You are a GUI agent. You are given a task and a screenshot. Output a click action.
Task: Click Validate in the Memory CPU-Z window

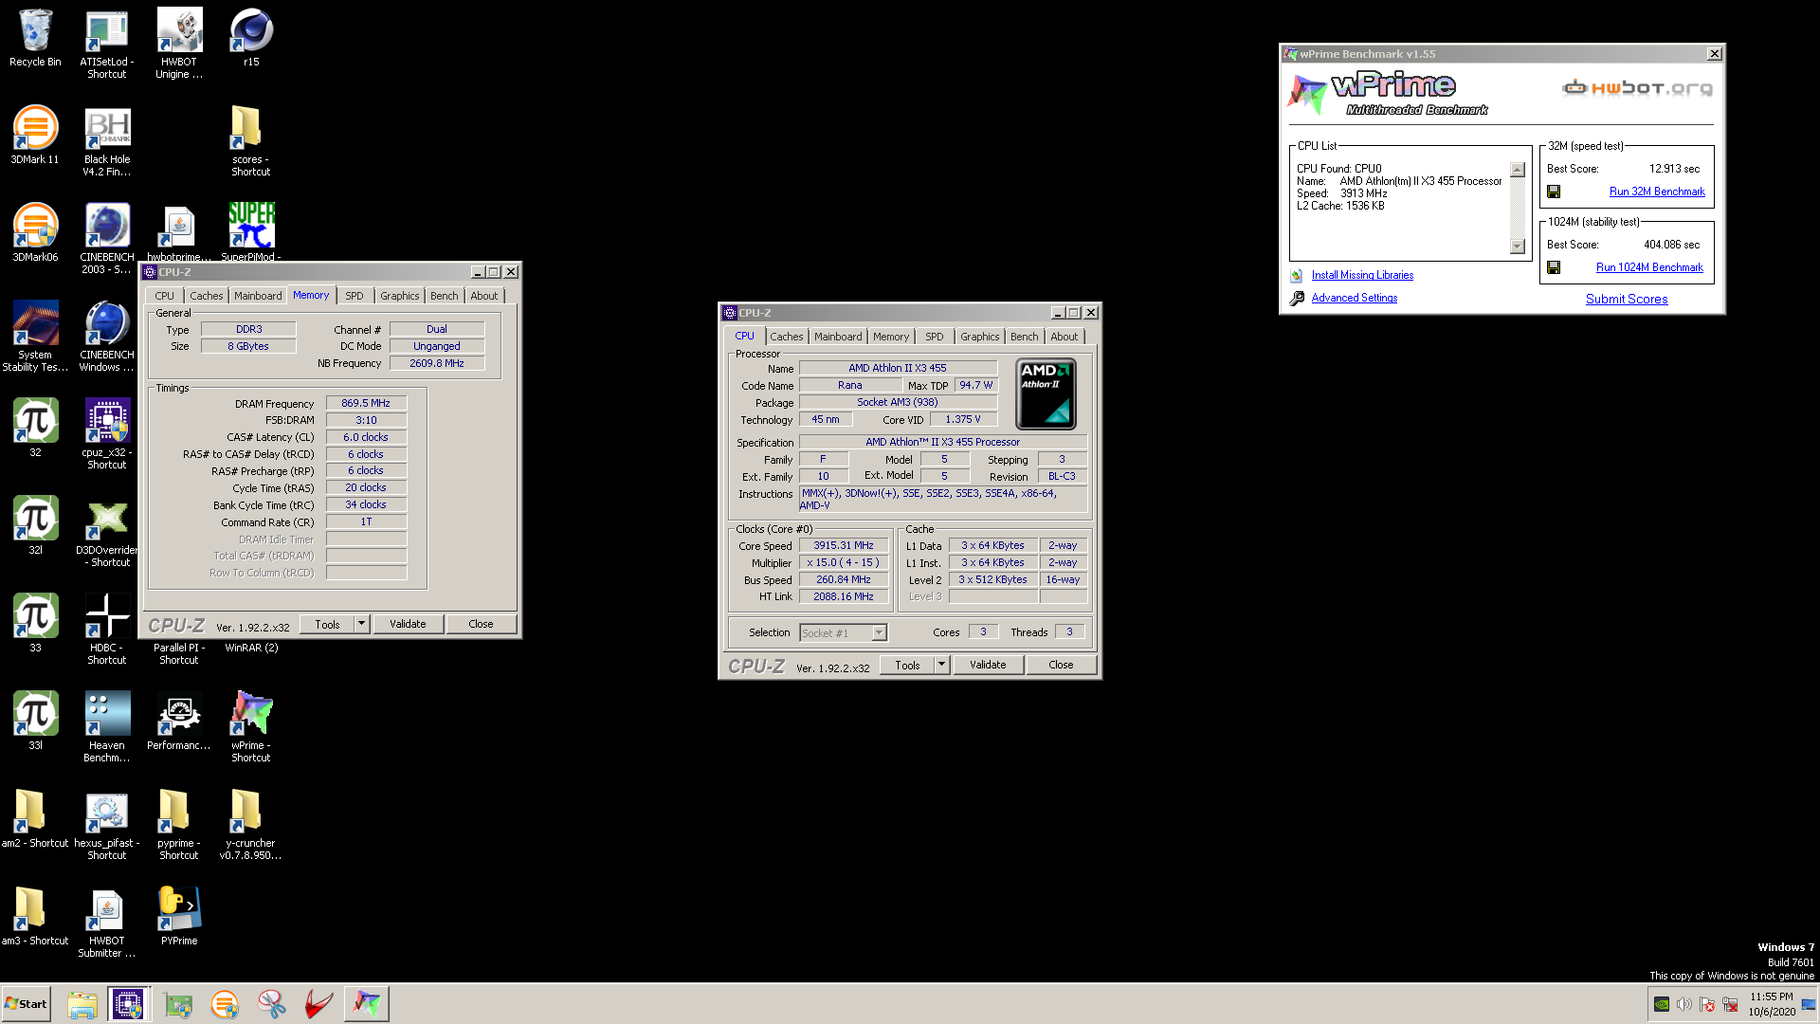408,624
